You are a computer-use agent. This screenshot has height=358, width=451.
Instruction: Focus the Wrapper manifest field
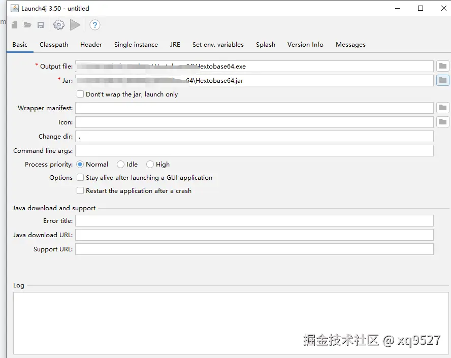pyautogui.click(x=254, y=108)
